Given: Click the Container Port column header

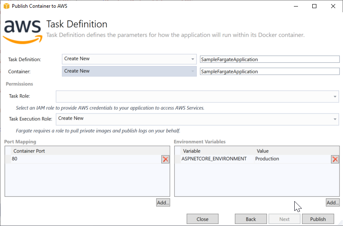Looking at the screenshot, I should click(90, 151).
